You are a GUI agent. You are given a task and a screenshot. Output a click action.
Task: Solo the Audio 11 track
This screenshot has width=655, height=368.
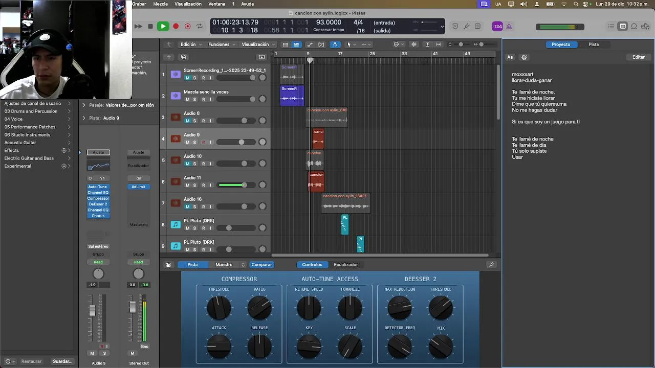[x=194, y=186]
